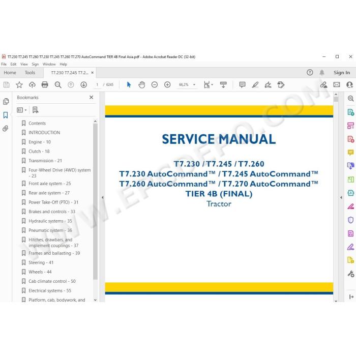Screen dimensions: 356x356
Task: Open the Contents bookmark
Action: (37, 123)
